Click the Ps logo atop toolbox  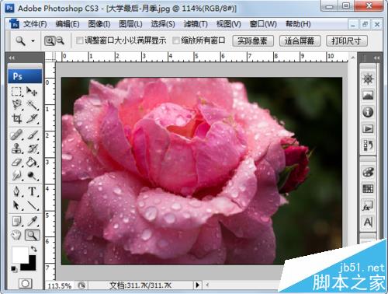pyautogui.click(x=25, y=76)
